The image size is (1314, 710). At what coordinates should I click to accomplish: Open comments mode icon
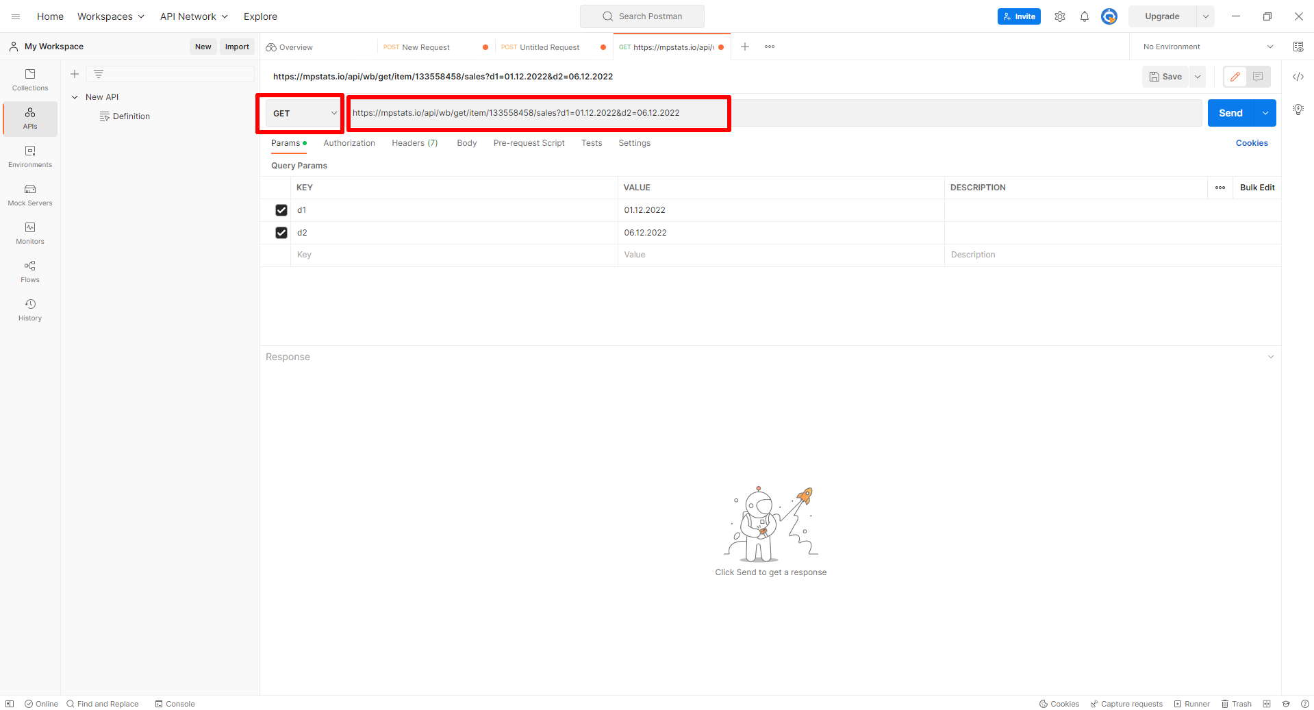(x=1258, y=77)
